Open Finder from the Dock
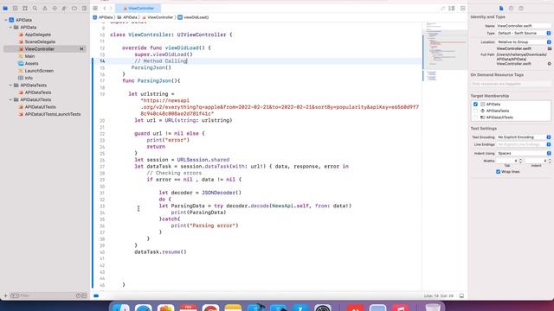 (x=121, y=308)
